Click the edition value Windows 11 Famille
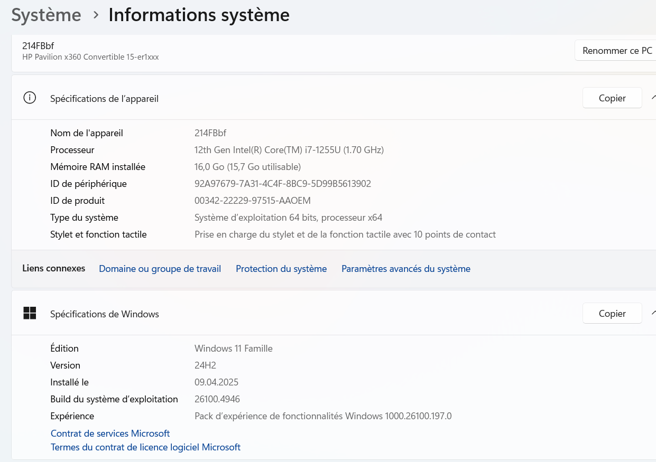This screenshot has width=656, height=462. tap(234, 348)
